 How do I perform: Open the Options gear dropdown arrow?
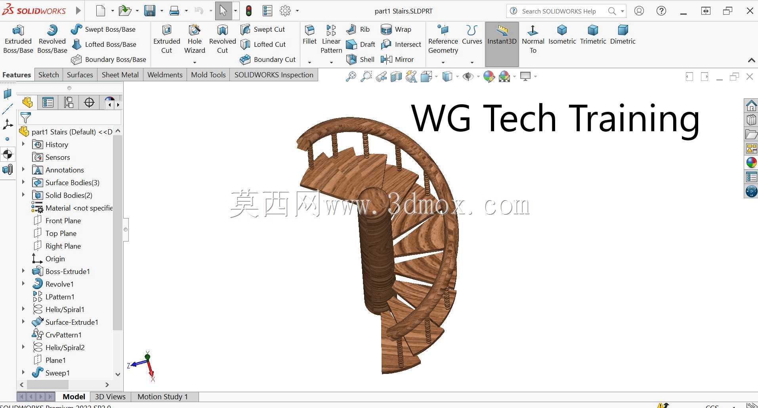coord(297,11)
